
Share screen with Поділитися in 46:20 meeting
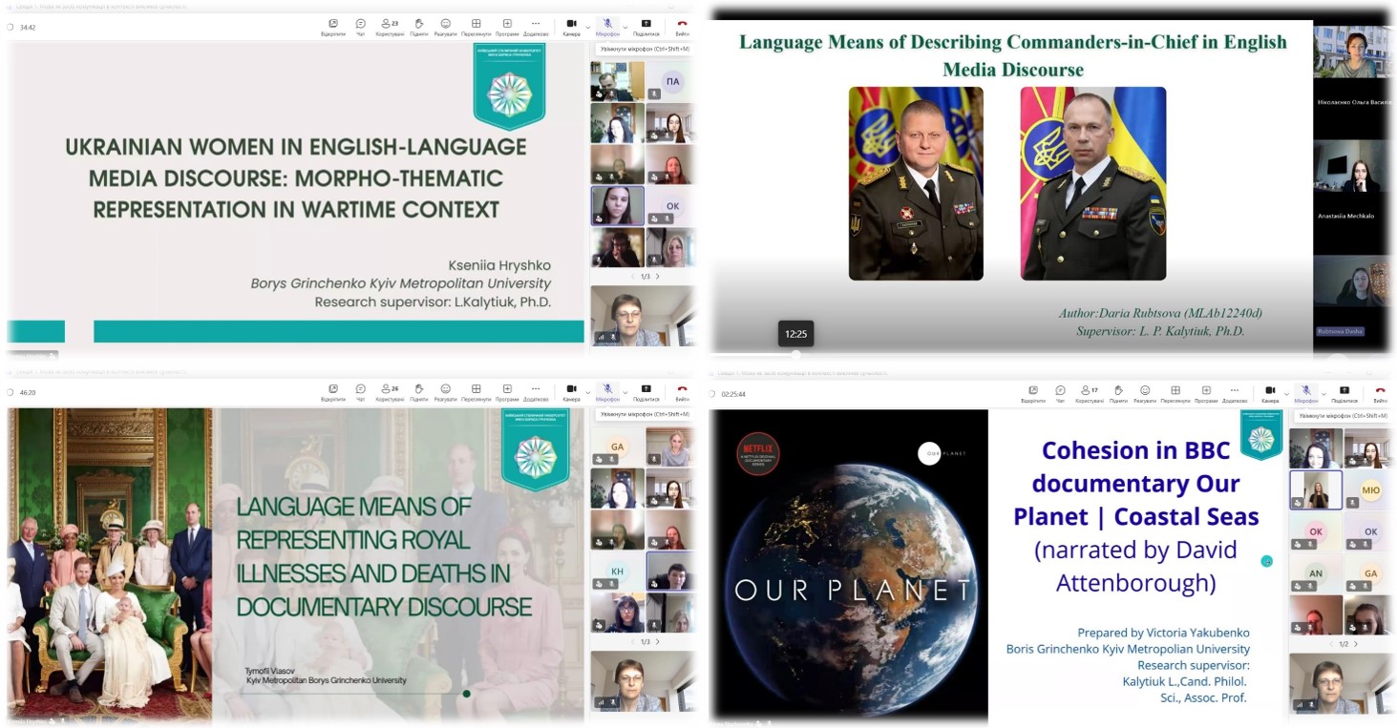click(646, 392)
